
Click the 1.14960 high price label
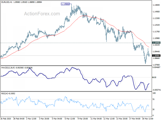click(65, 4)
